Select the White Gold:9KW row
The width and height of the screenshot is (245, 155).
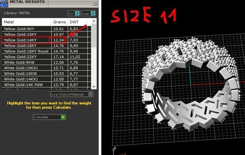(x=46, y=62)
